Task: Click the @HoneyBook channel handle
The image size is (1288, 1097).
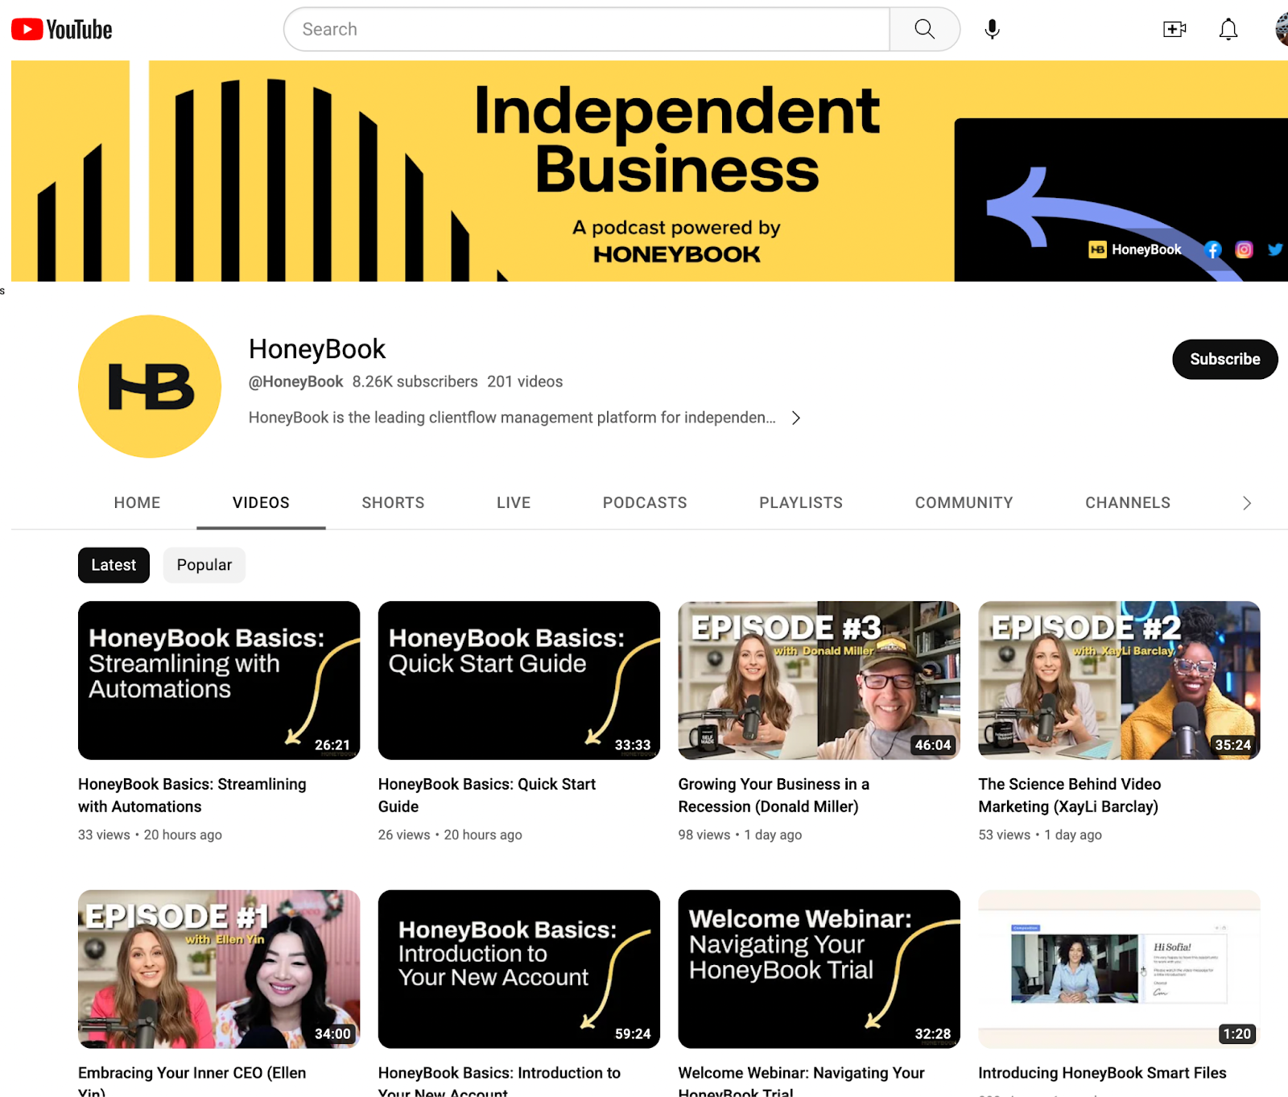Action: pos(295,381)
